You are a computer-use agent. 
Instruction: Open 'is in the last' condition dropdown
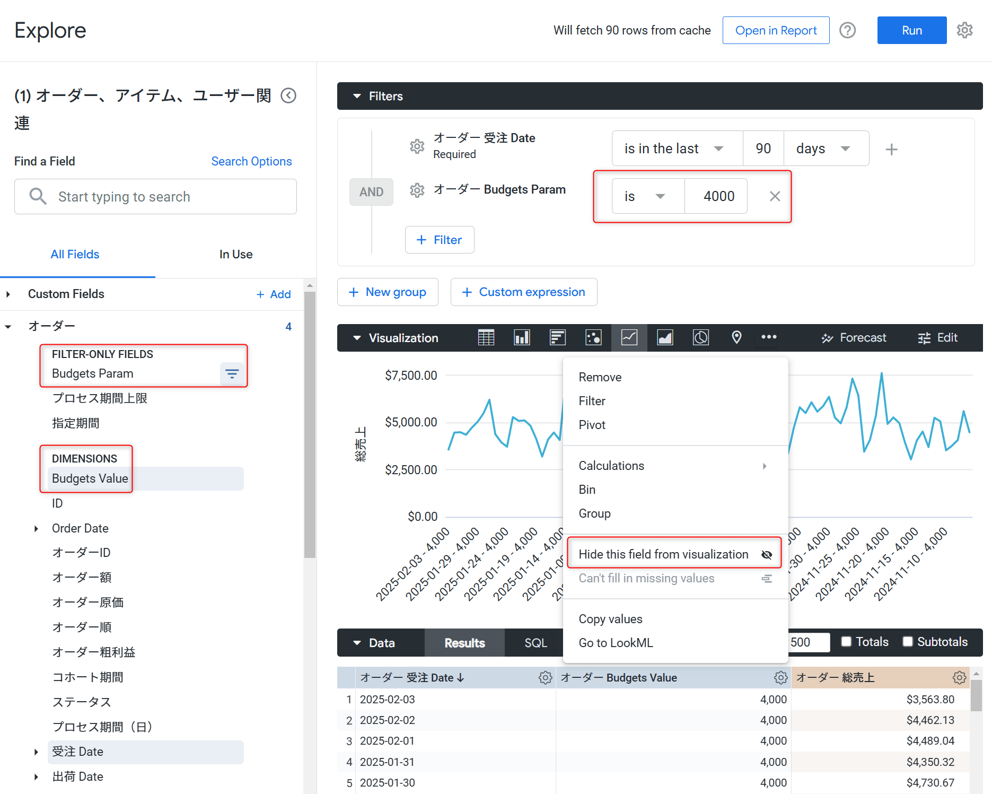tap(677, 149)
